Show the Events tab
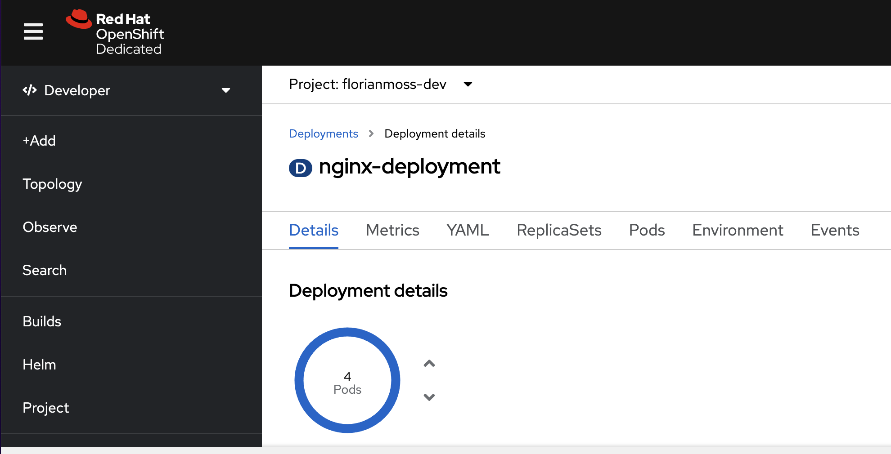Image resolution: width=891 pixels, height=454 pixels. pyautogui.click(x=835, y=230)
